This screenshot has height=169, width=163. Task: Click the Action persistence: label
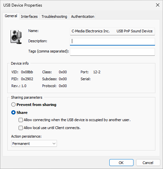(x=26, y=136)
